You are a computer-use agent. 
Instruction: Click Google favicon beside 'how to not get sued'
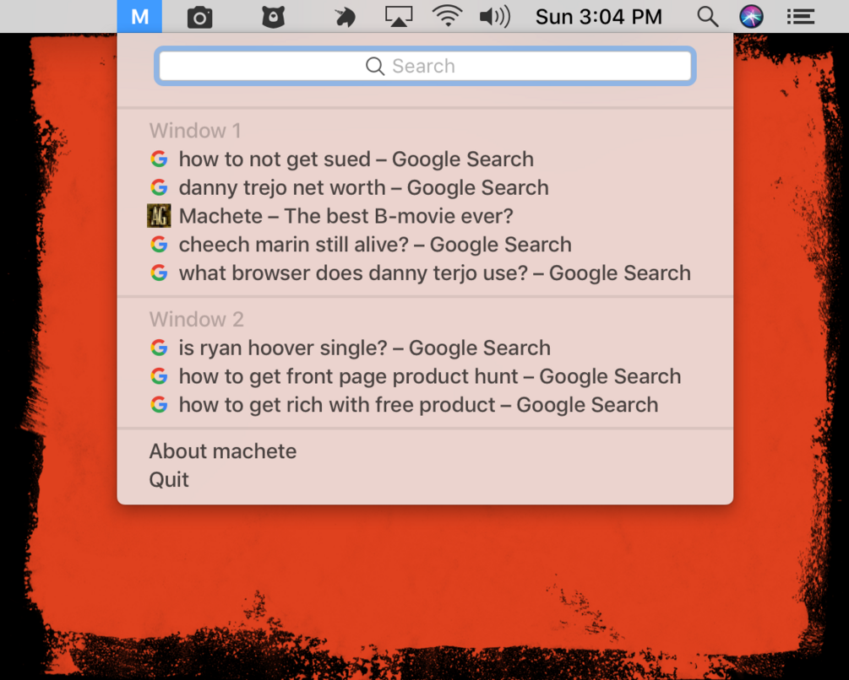click(x=159, y=159)
